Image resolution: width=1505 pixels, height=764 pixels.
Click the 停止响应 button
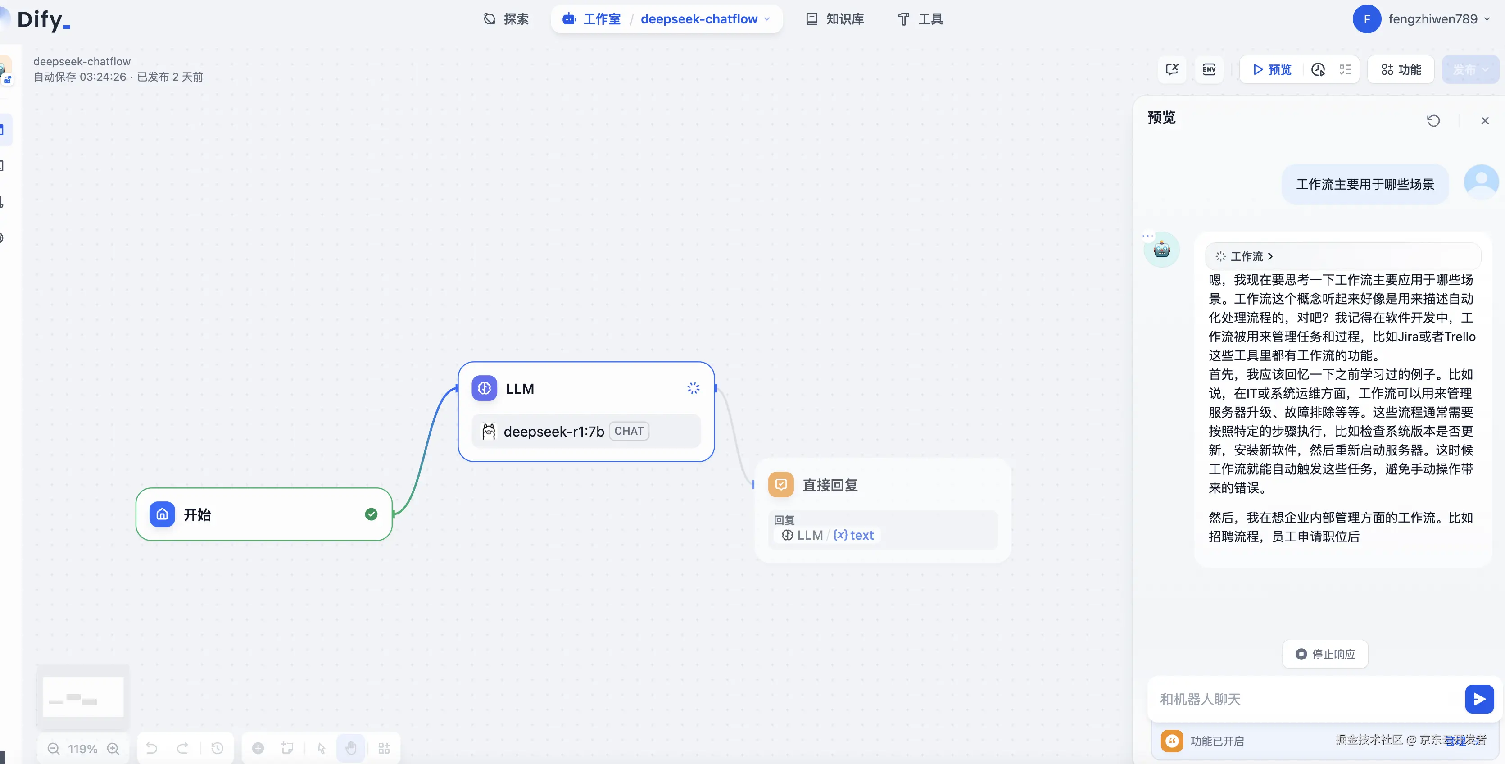pos(1325,654)
